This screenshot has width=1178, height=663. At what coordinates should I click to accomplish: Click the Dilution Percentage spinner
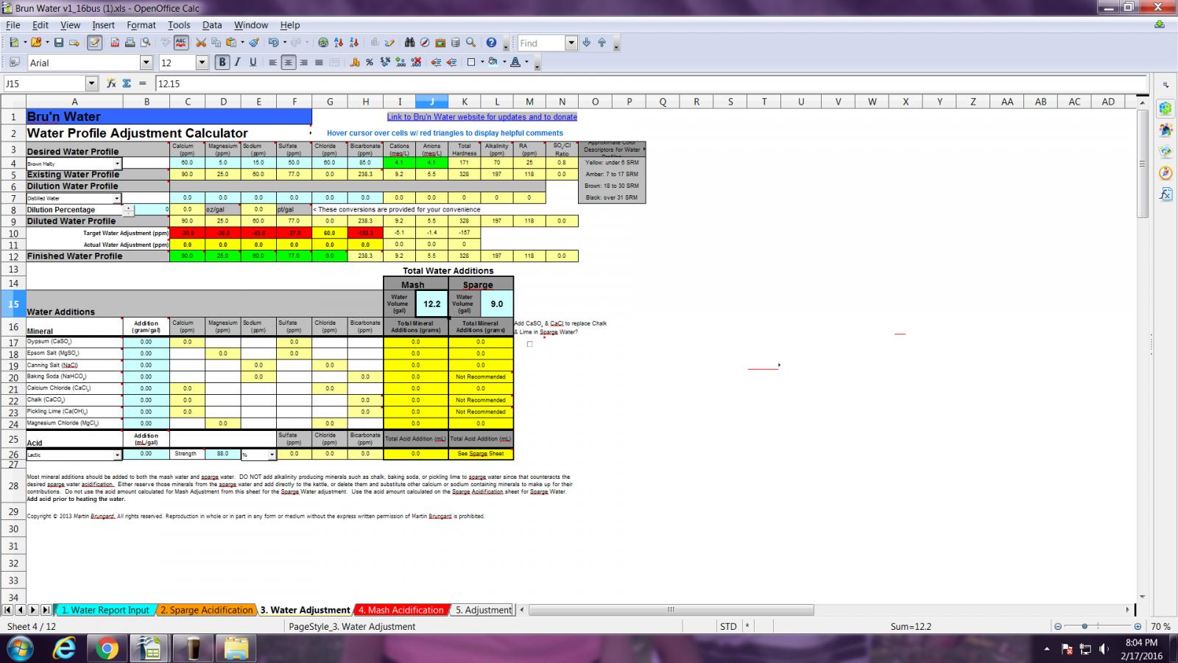pyautogui.click(x=129, y=210)
